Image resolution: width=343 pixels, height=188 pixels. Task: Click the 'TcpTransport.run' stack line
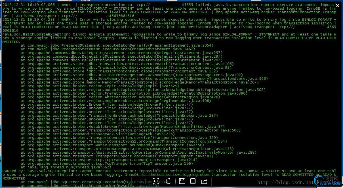[x=107, y=164]
